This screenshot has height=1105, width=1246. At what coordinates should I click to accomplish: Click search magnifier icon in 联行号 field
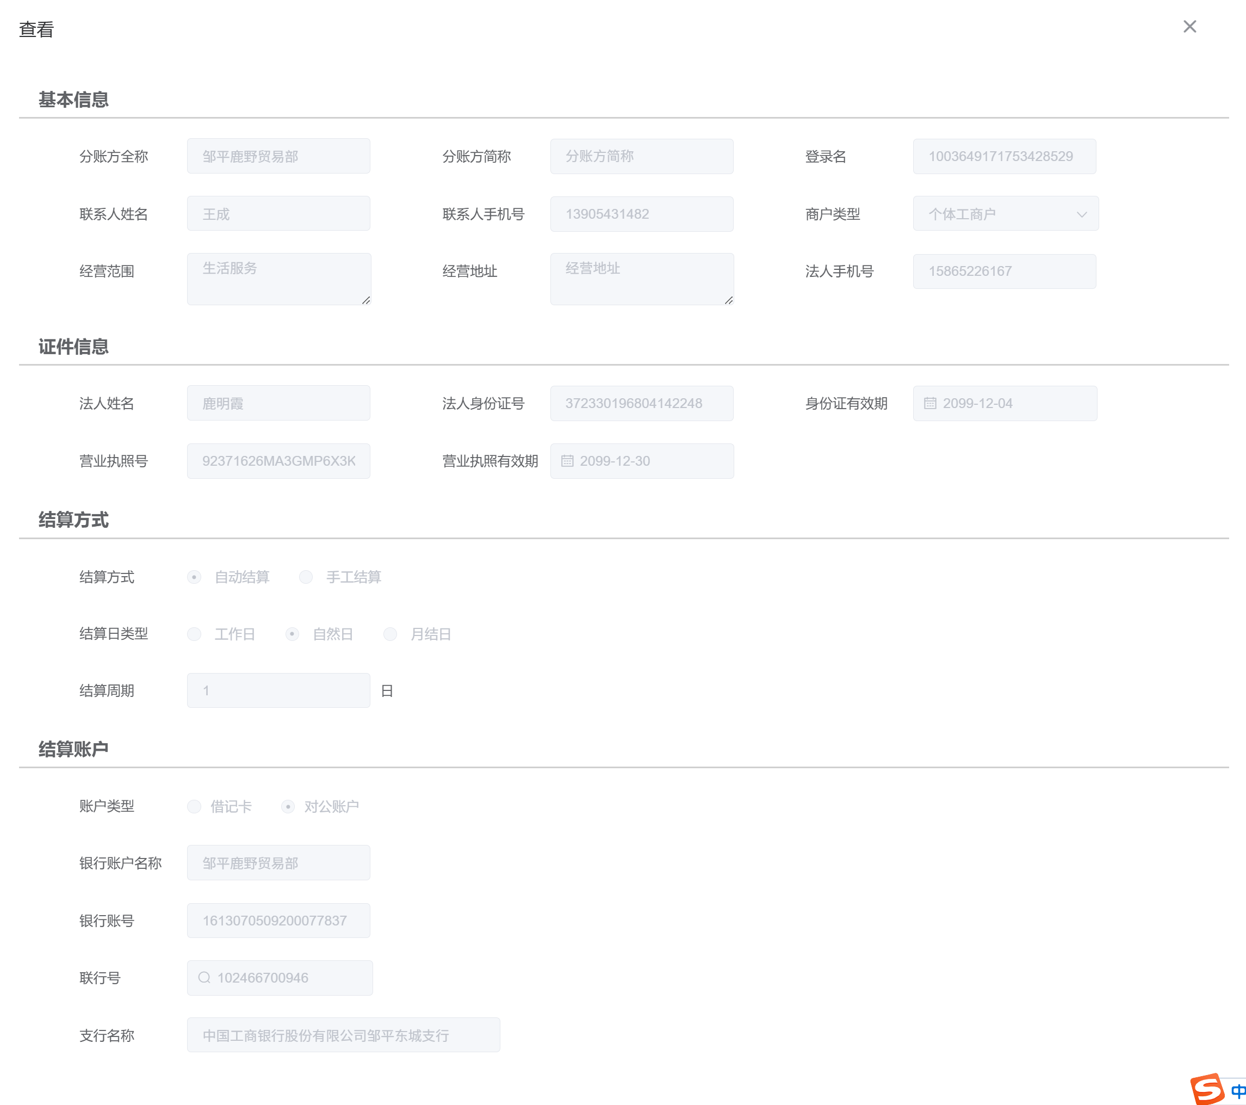pyautogui.click(x=204, y=978)
